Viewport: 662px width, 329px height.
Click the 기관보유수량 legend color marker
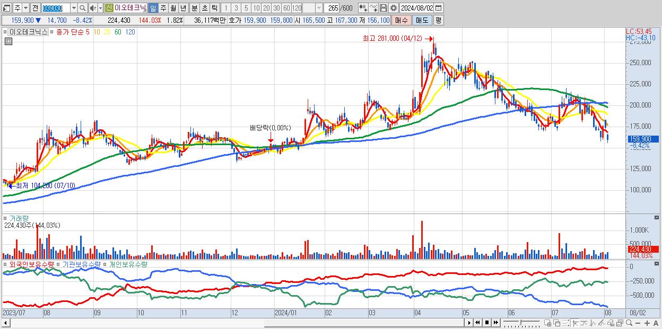[x=59, y=264]
